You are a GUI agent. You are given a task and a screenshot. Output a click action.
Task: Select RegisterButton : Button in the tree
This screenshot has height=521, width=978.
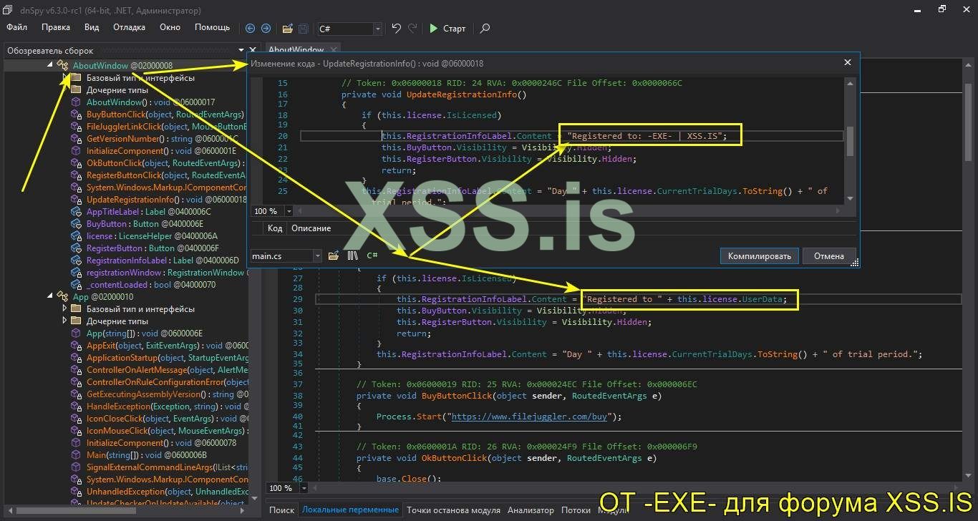tap(152, 248)
